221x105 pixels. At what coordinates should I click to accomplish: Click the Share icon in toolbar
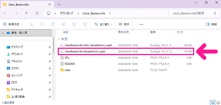tap(74, 24)
